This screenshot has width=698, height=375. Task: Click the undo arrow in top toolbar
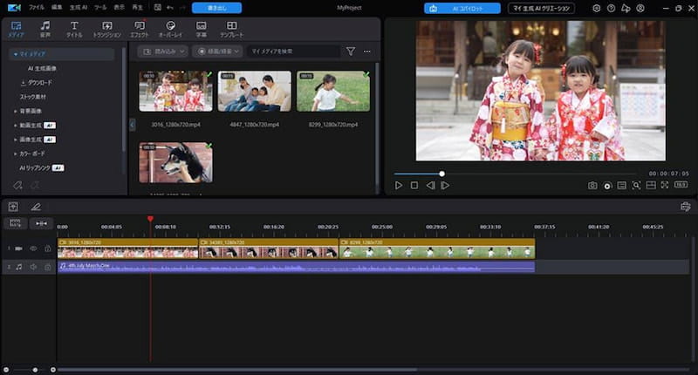[168, 8]
